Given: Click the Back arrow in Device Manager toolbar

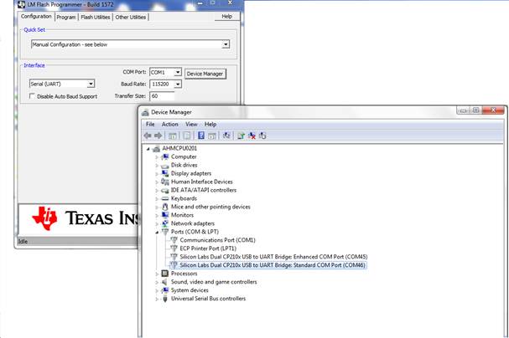Looking at the screenshot, I should 148,136.
